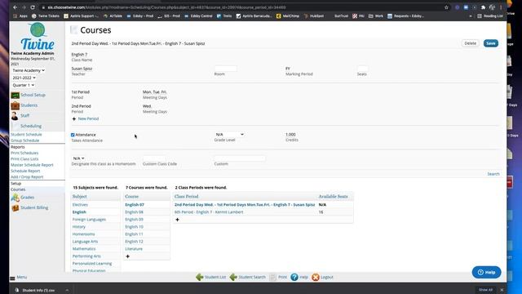This screenshot has width=522, height=294.
Task: Open Group Schedule in sidebar
Action: click(25, 140)
